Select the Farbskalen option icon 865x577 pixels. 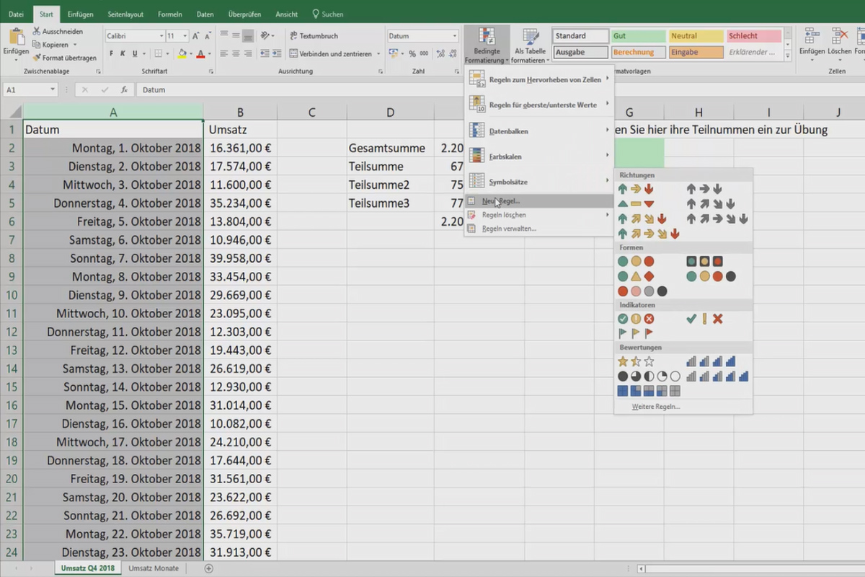(477, 157)
